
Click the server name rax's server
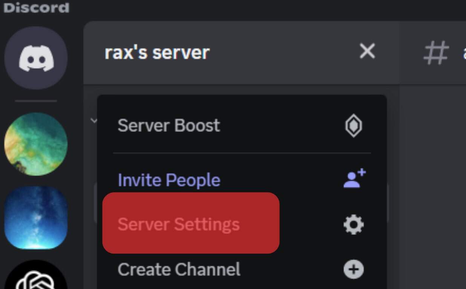coord(158,52)
